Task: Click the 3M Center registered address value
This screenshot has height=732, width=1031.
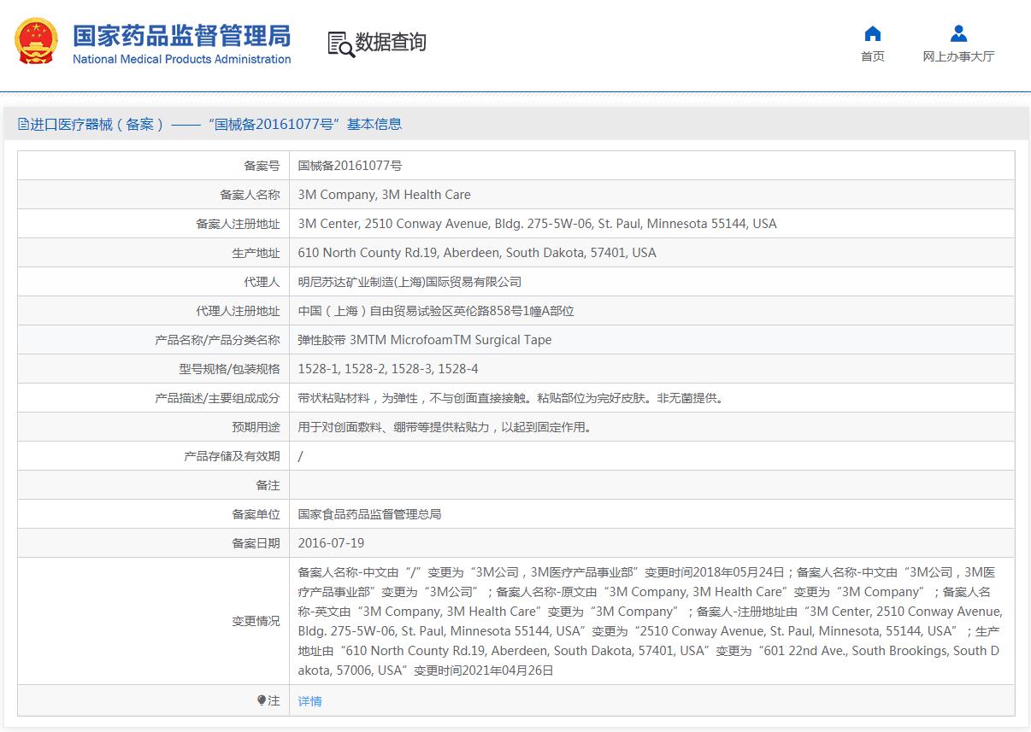Action: point(538,224)
